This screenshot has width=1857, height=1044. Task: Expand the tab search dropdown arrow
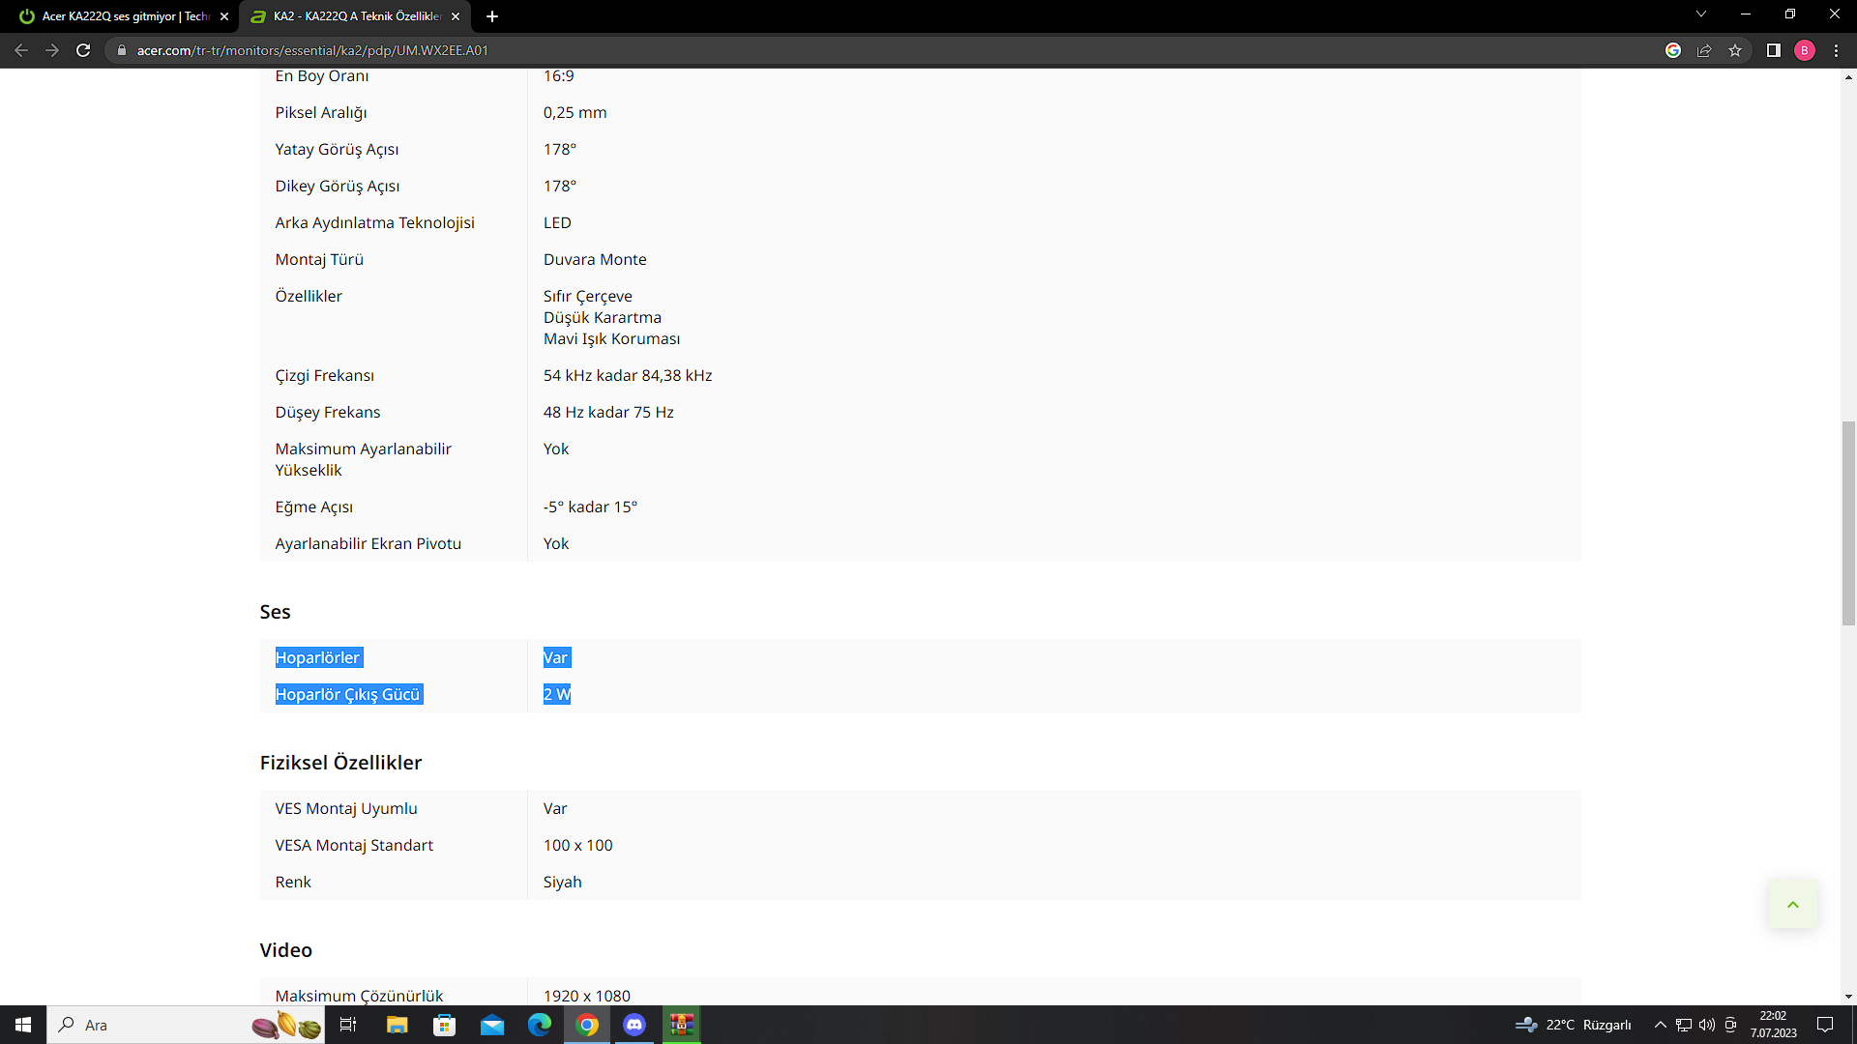(x=1700, y=14)
